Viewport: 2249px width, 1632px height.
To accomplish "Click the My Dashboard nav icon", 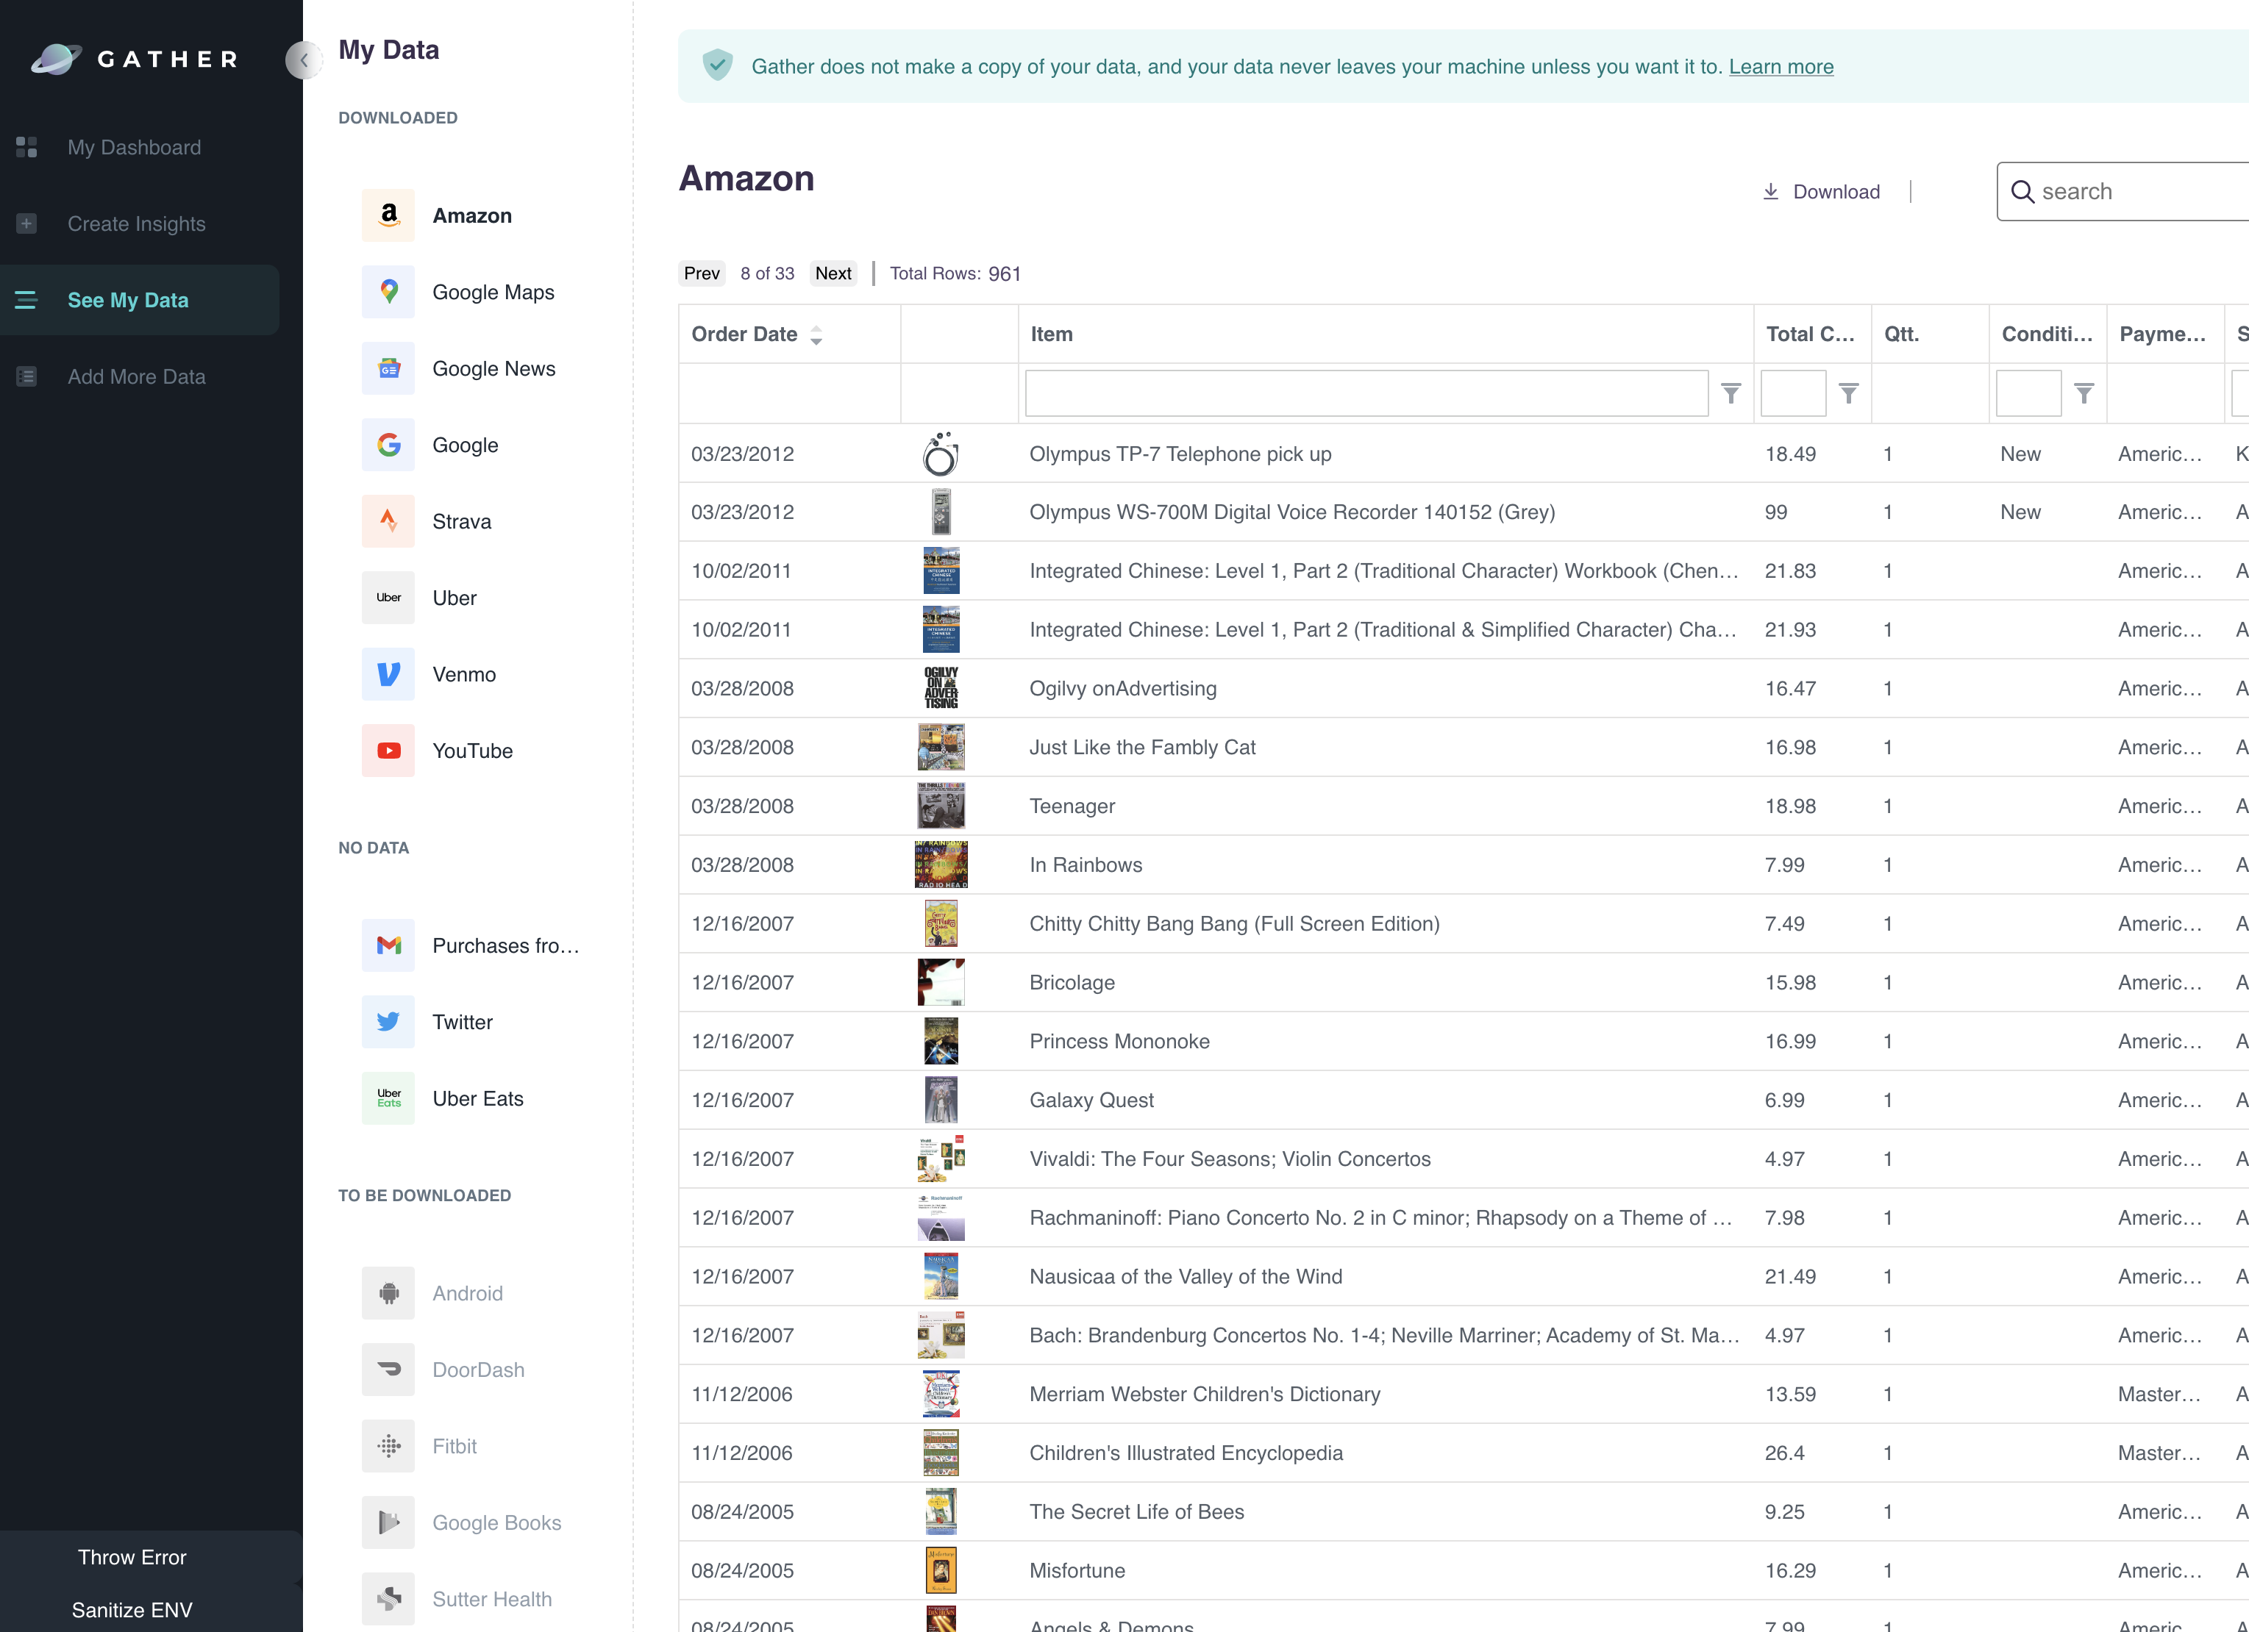I will tap(26, 146).
